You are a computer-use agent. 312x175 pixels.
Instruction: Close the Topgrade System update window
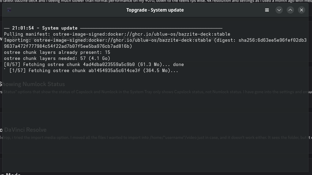tap(301, 10)
